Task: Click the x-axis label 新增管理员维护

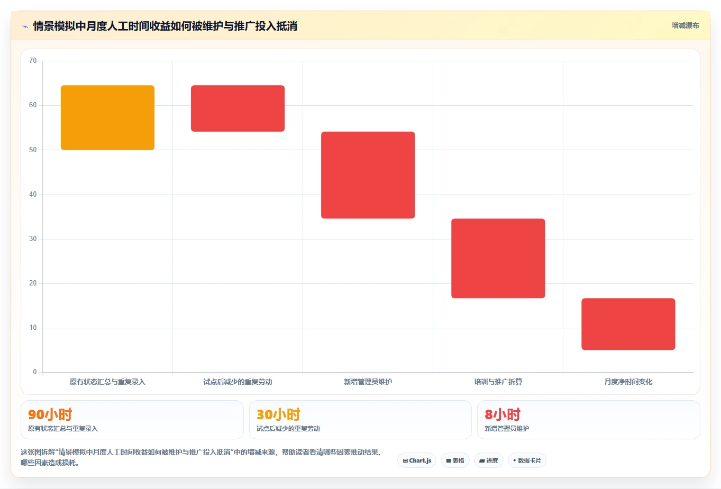Action: point(368,382)
